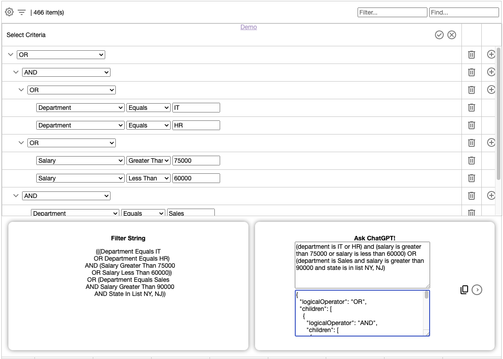Click the filter lines icon beside item count
503x359 pixels.
[22, 12]
